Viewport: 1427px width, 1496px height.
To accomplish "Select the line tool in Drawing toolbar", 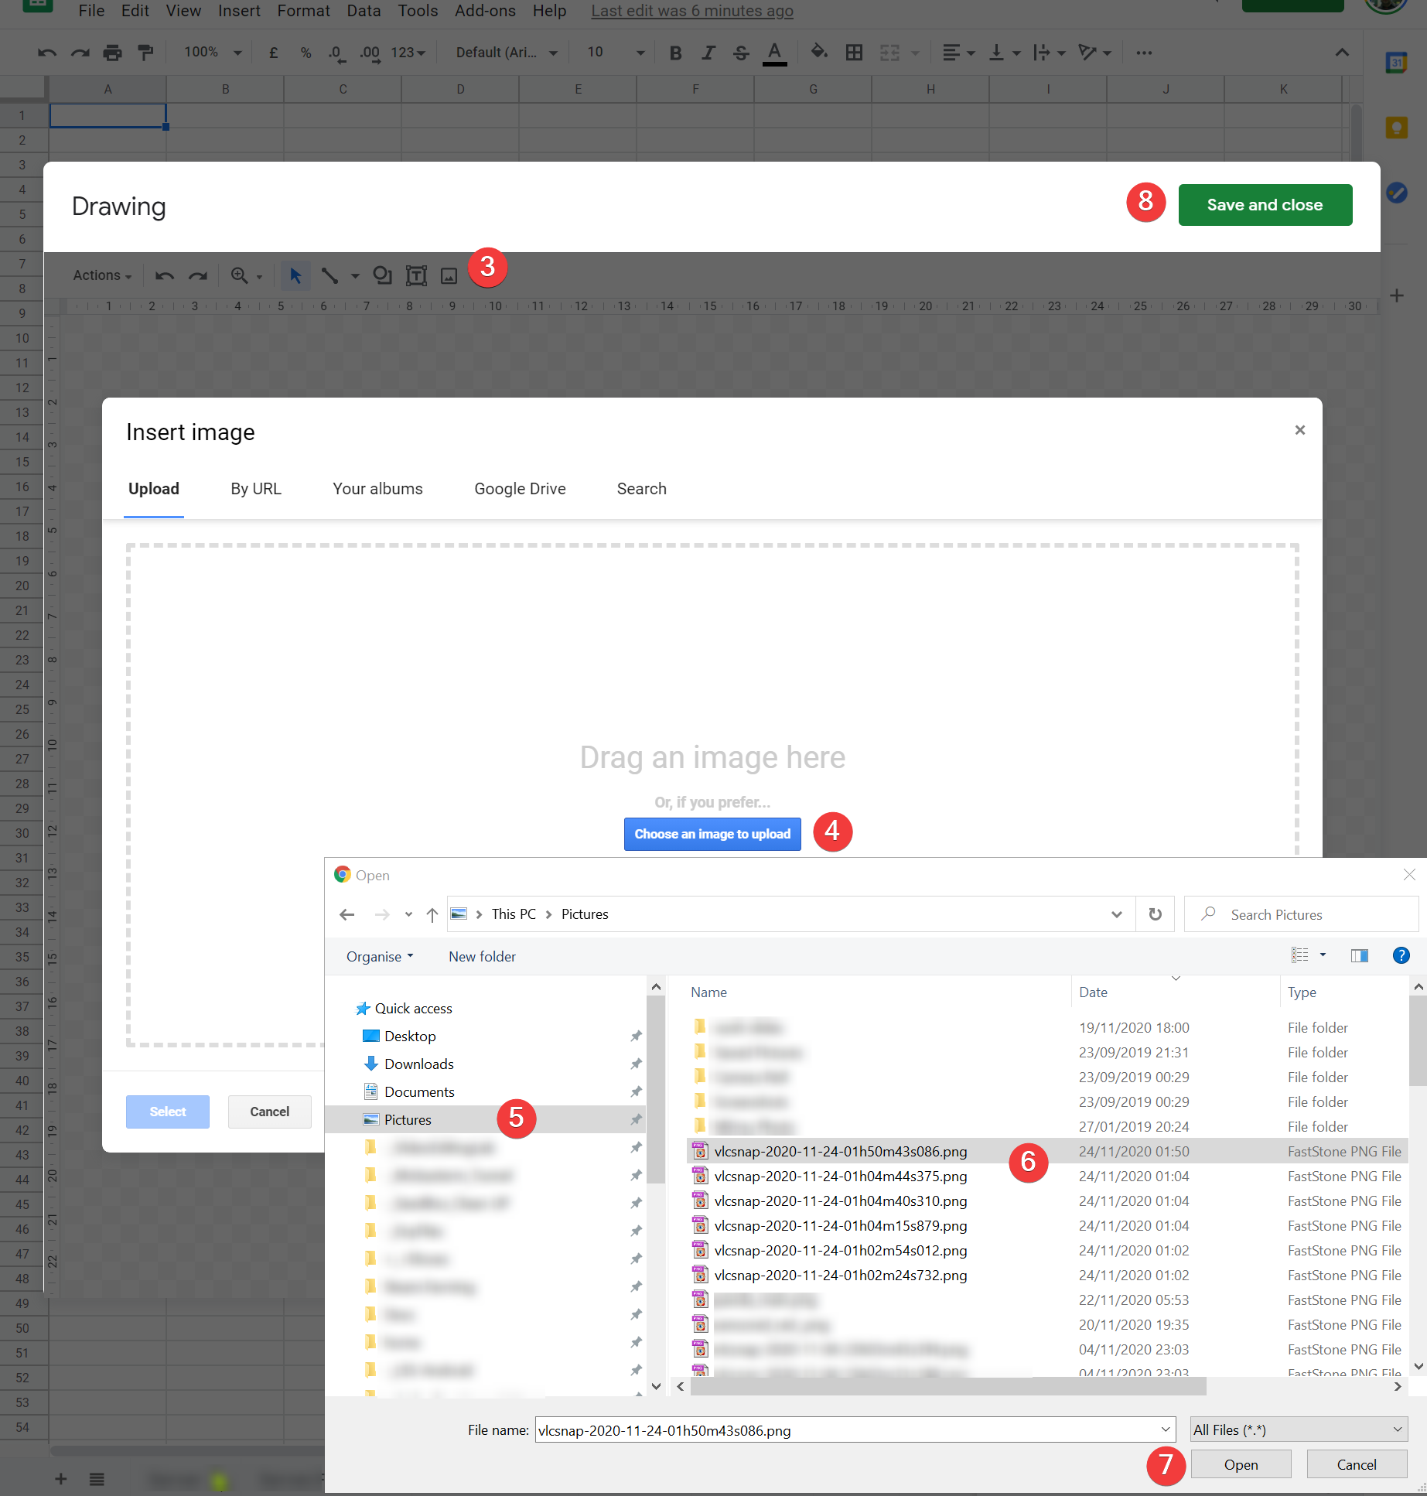I will coord(329,275).
